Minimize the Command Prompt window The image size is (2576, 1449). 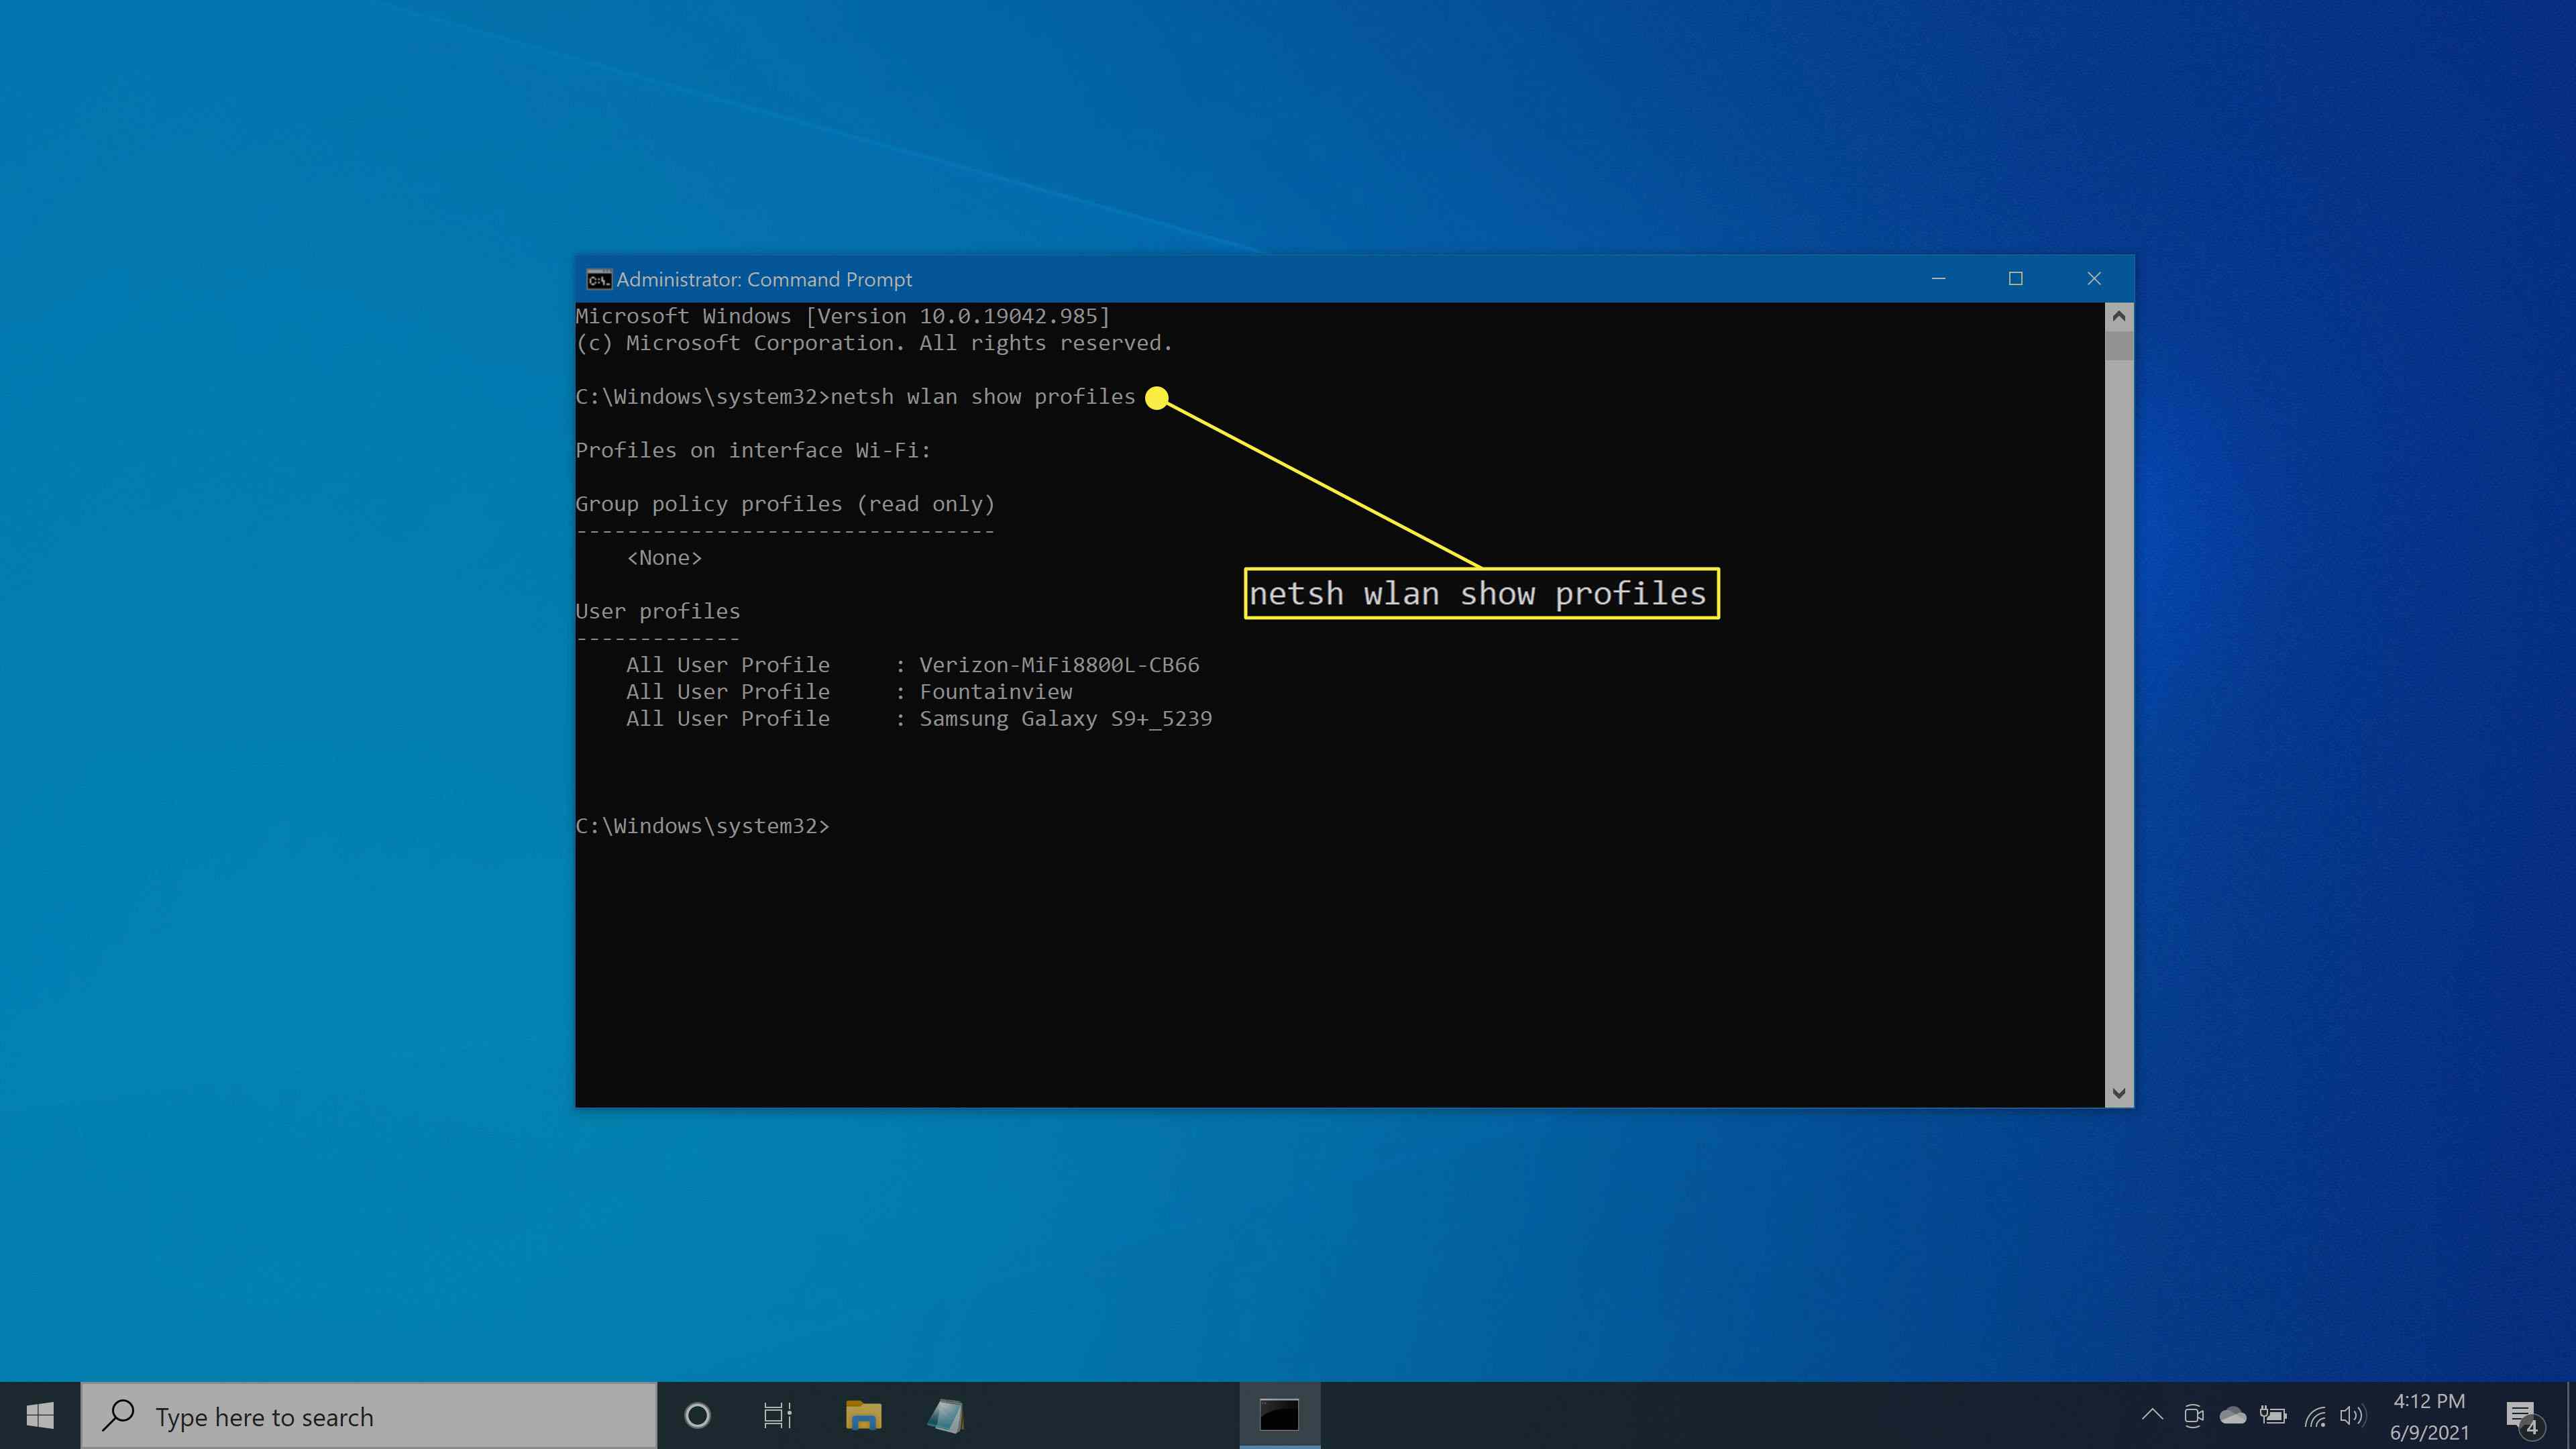(1938, 279)
